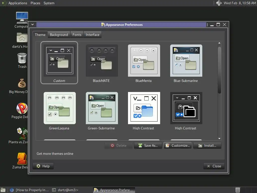Minimize the Appearance Preferences window
The height and width of the screenshot is (193, 257).
point(212,25)
